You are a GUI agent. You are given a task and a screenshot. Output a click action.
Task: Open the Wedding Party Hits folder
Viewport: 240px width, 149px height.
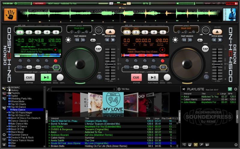click(x=20, y=99)
